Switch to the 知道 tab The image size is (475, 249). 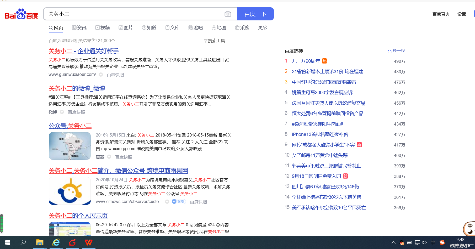click(x=149, y=28)
